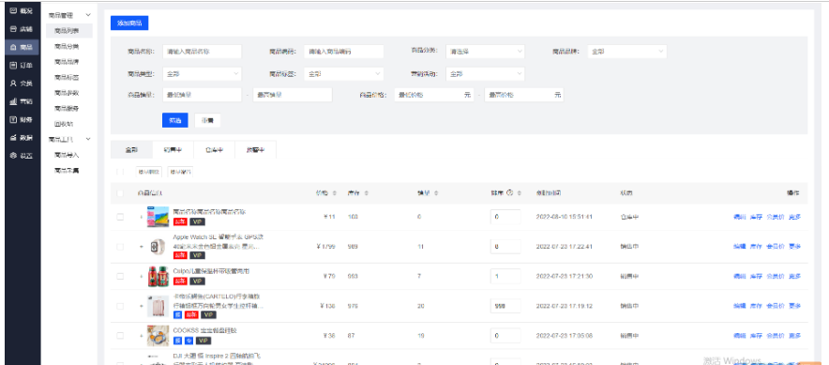This screenshot has height=365, width=829.
Task: Click 编辑 link for Apple Watch row
Action: (740, 247)
